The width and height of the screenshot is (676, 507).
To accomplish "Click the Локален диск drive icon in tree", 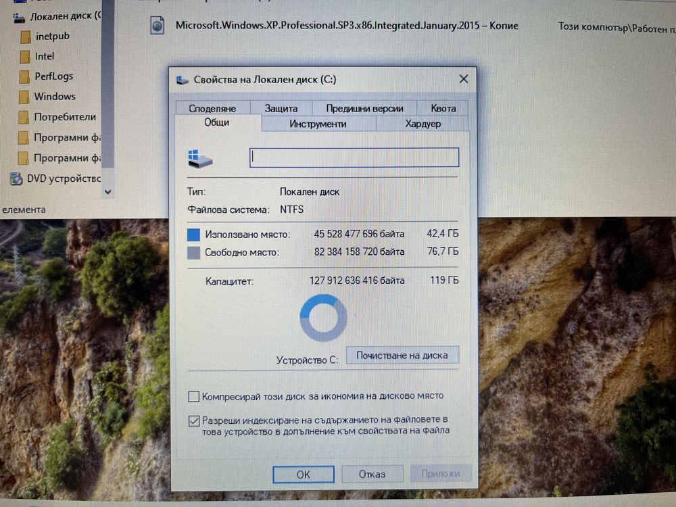I will (18, 18).
